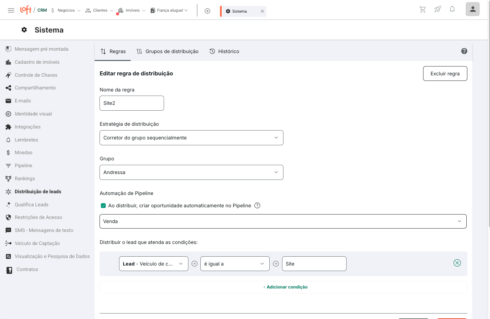
Task: Open the shopping cart icon
Action: [x=422, y=10]
